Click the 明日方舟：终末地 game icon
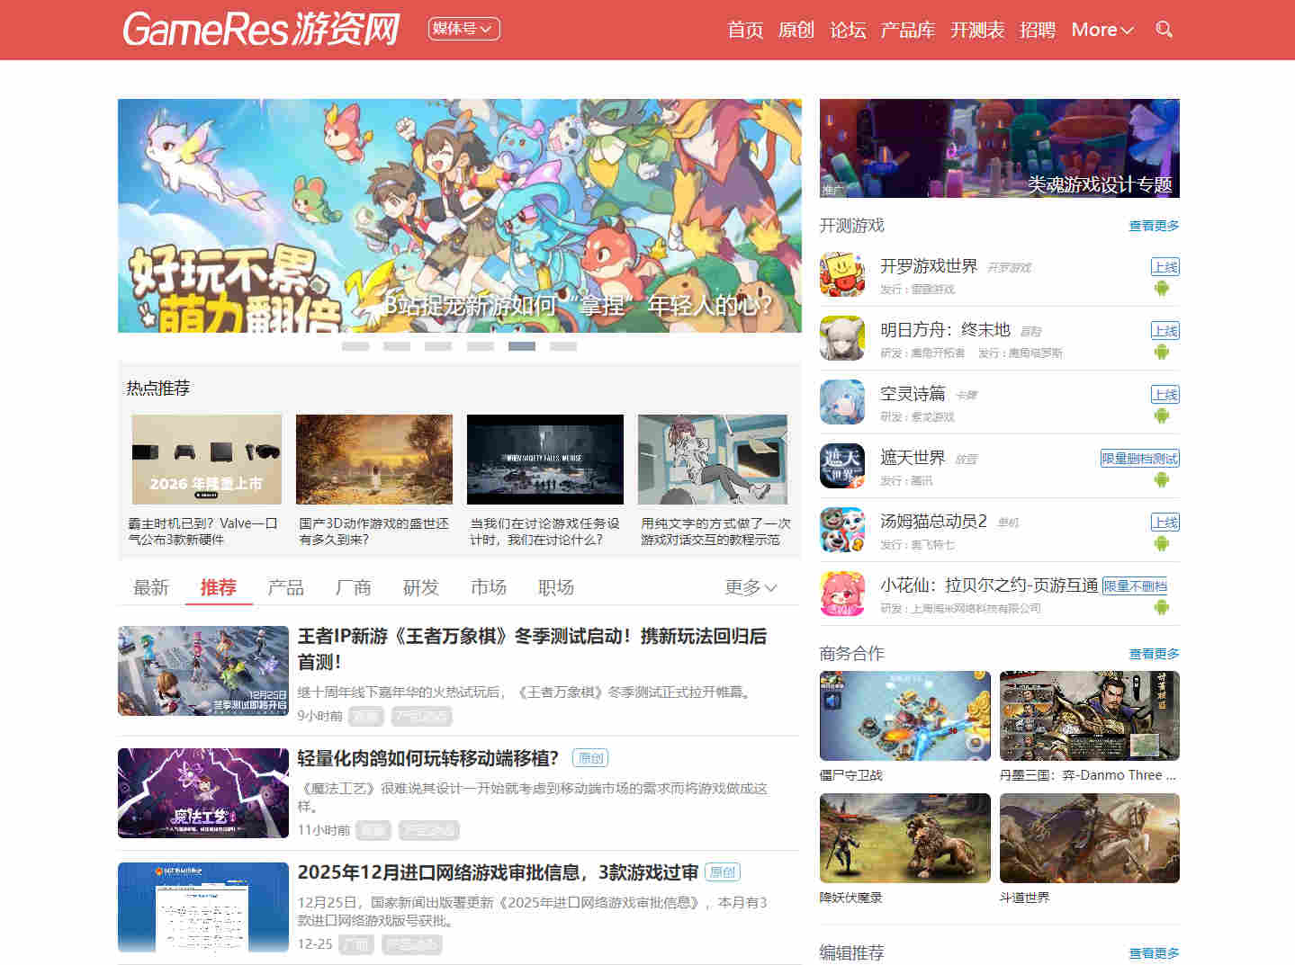The image size is (1295, 965). 842,338
